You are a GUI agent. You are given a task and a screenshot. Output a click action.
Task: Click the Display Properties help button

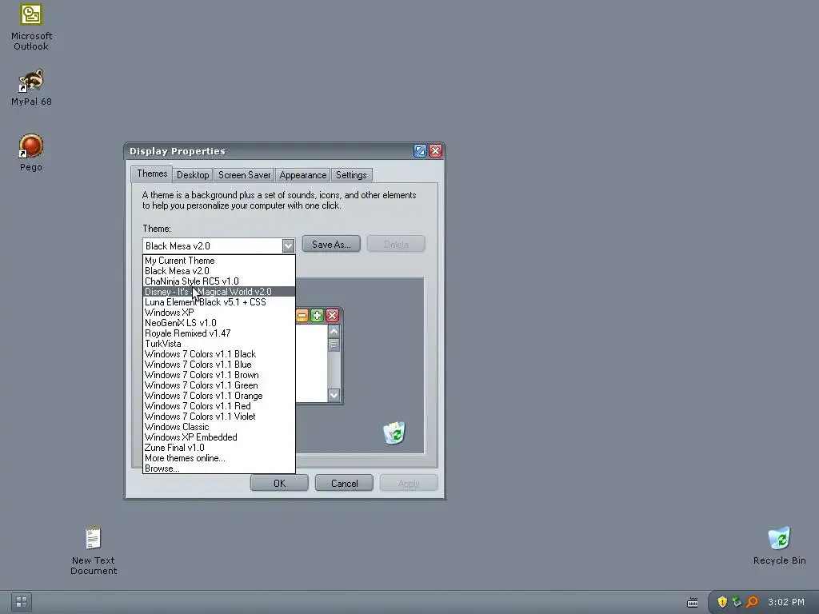click(x=420, y=151)
